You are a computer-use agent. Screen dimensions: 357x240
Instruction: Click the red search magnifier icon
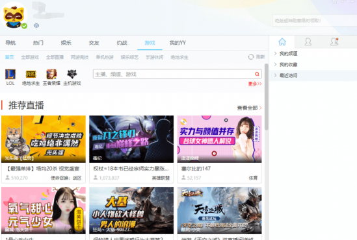pyautogui.click(x=257, y=74)
